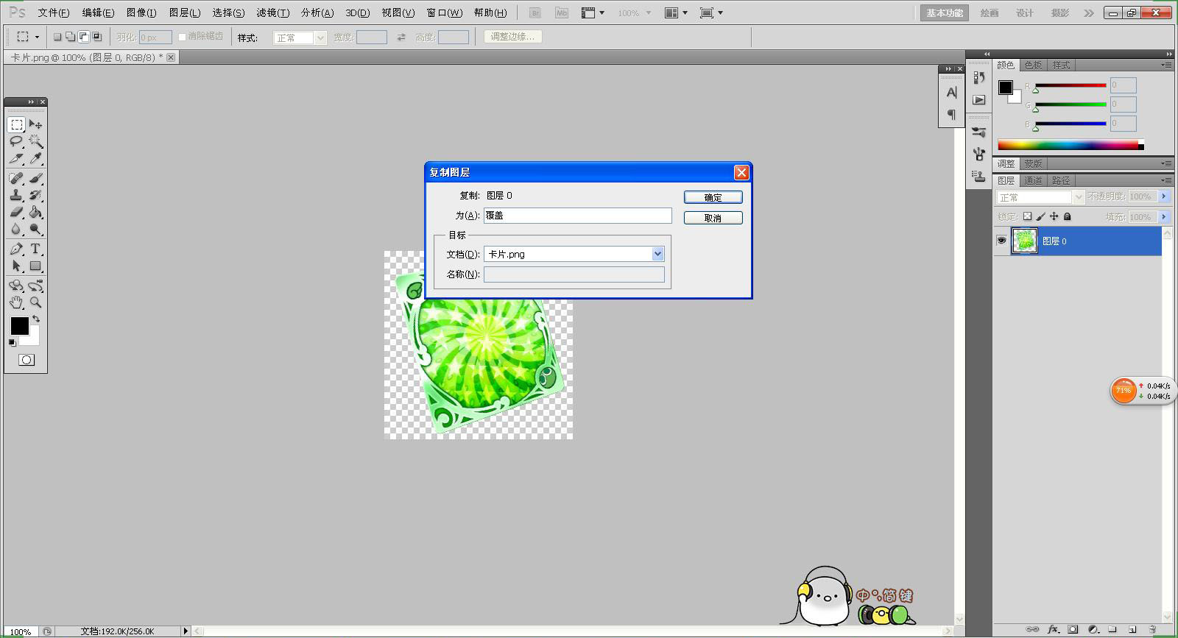Click the 为(A) layer name input field

(x=578, y=215)
